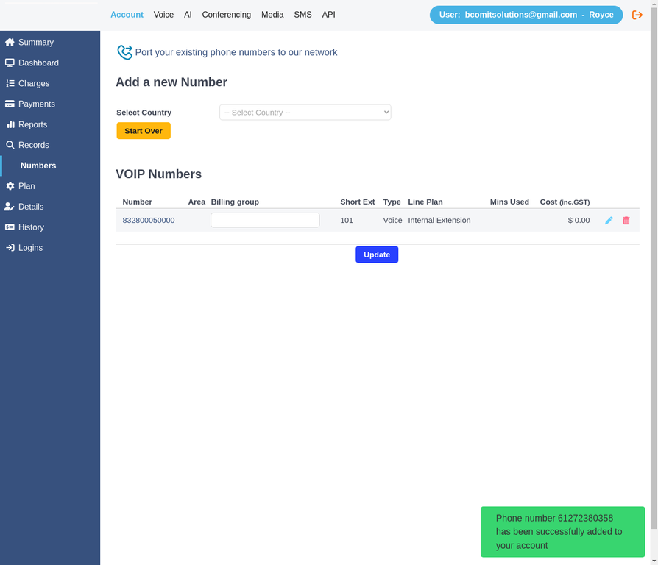Open the Conferencing top menu
Viewport: 658px width, 565px height.
click(x=226, y=15)
